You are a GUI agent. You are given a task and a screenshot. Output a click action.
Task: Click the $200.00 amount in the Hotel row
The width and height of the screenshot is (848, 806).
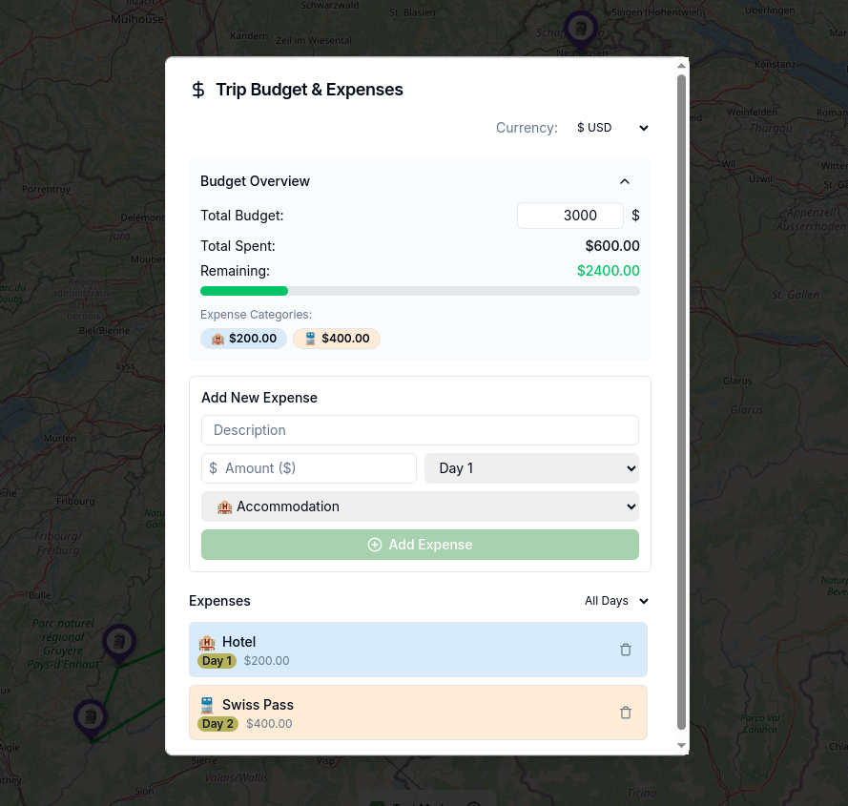point(267,661)
